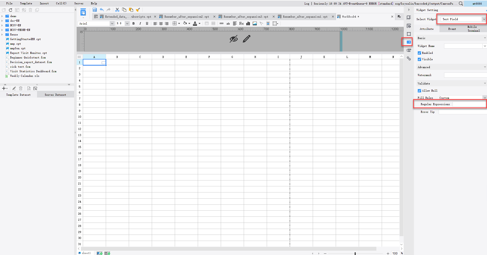Select the Insert Chart icon in the toolbar

[248, 23]
